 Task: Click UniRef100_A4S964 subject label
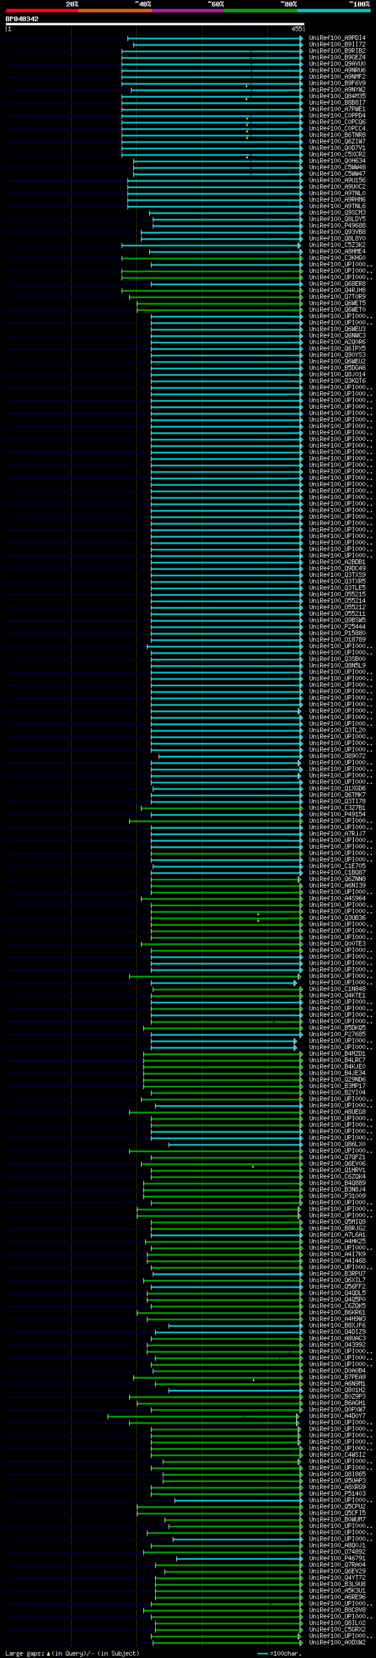pos(337,899)
